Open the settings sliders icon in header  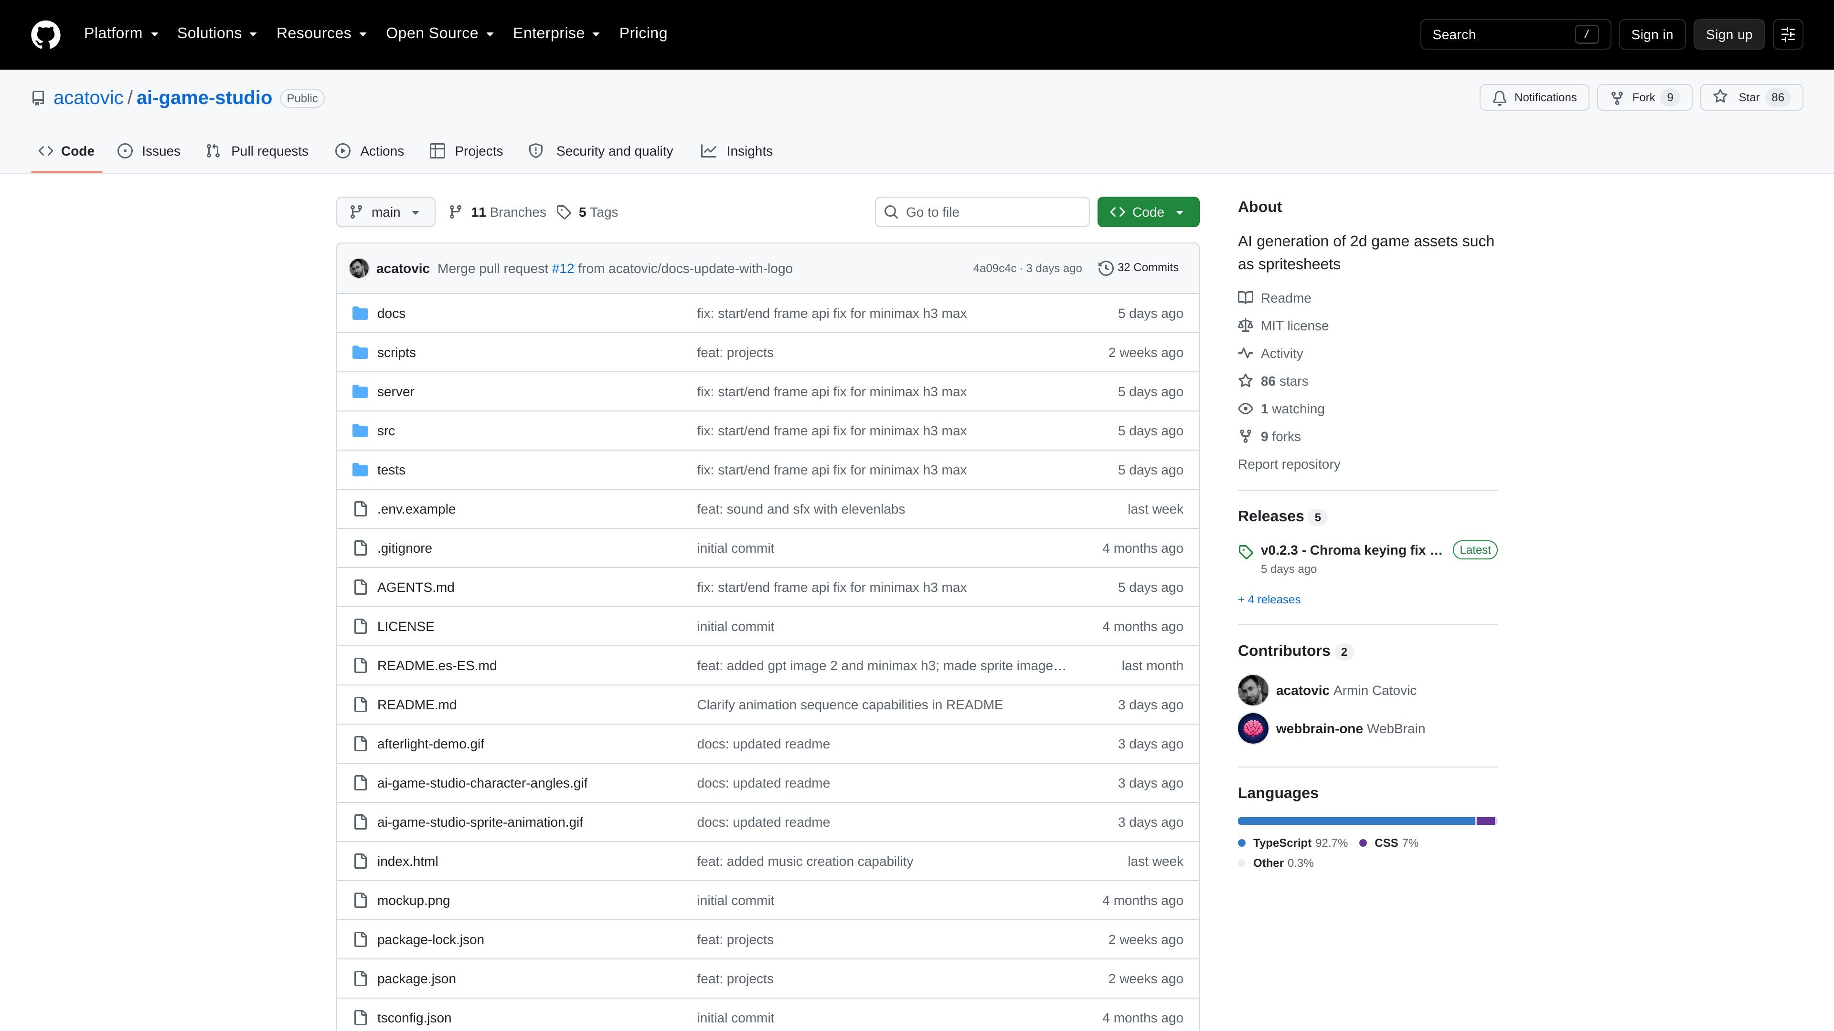pyautogui.click(x=1788, y=34)
